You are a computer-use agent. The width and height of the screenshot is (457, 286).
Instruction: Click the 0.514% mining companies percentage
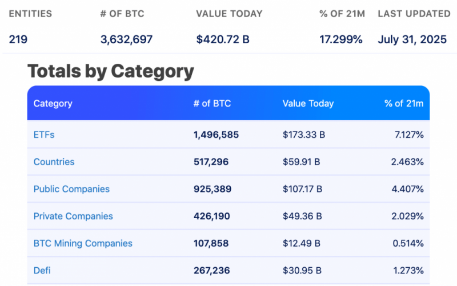tap(408, 243)
